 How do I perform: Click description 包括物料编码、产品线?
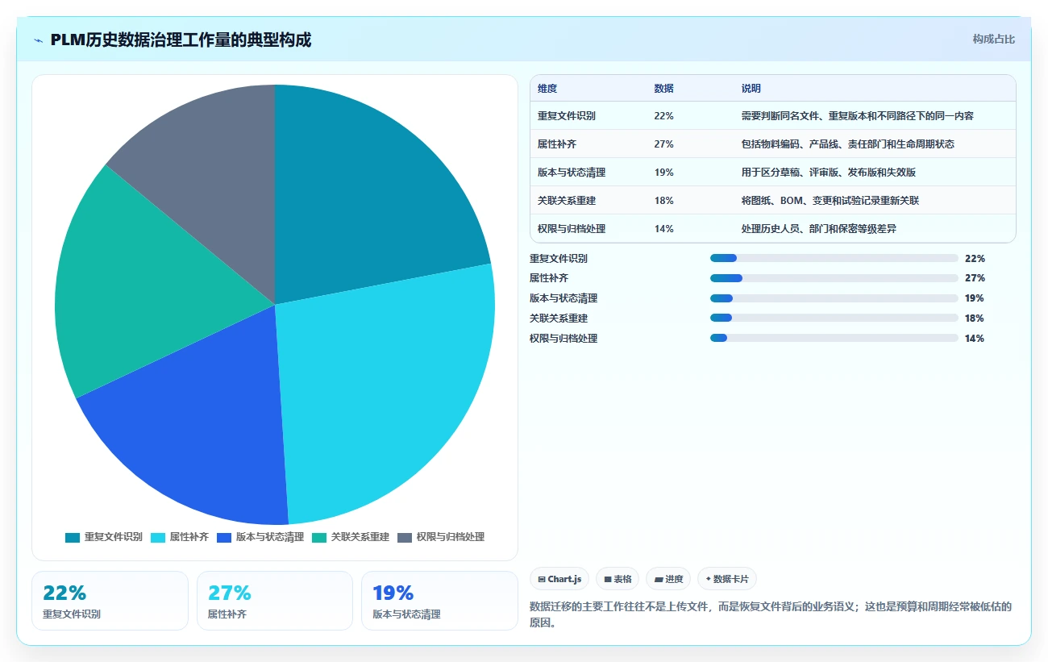[x=848, y=144]
